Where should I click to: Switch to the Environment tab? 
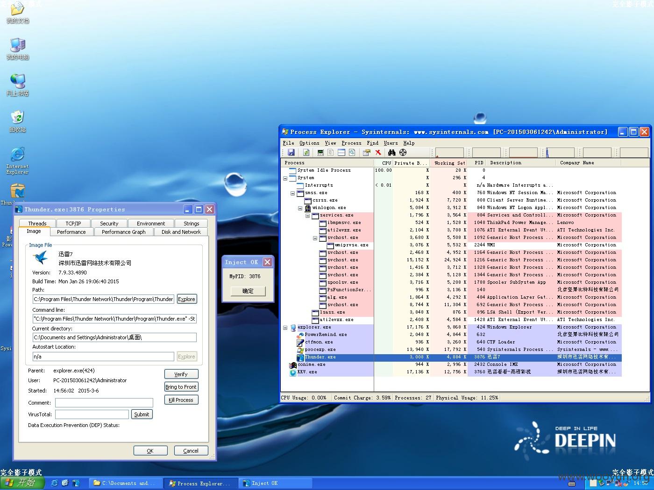[151, 224]
